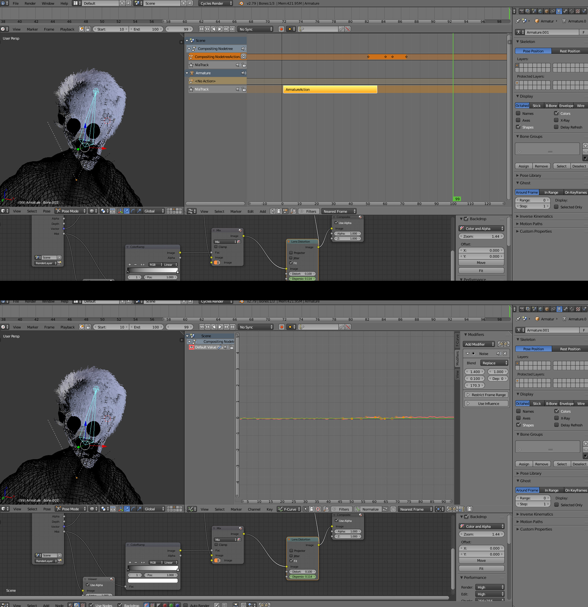Enable the Auto Render checkbox

[x=185, y=605]
